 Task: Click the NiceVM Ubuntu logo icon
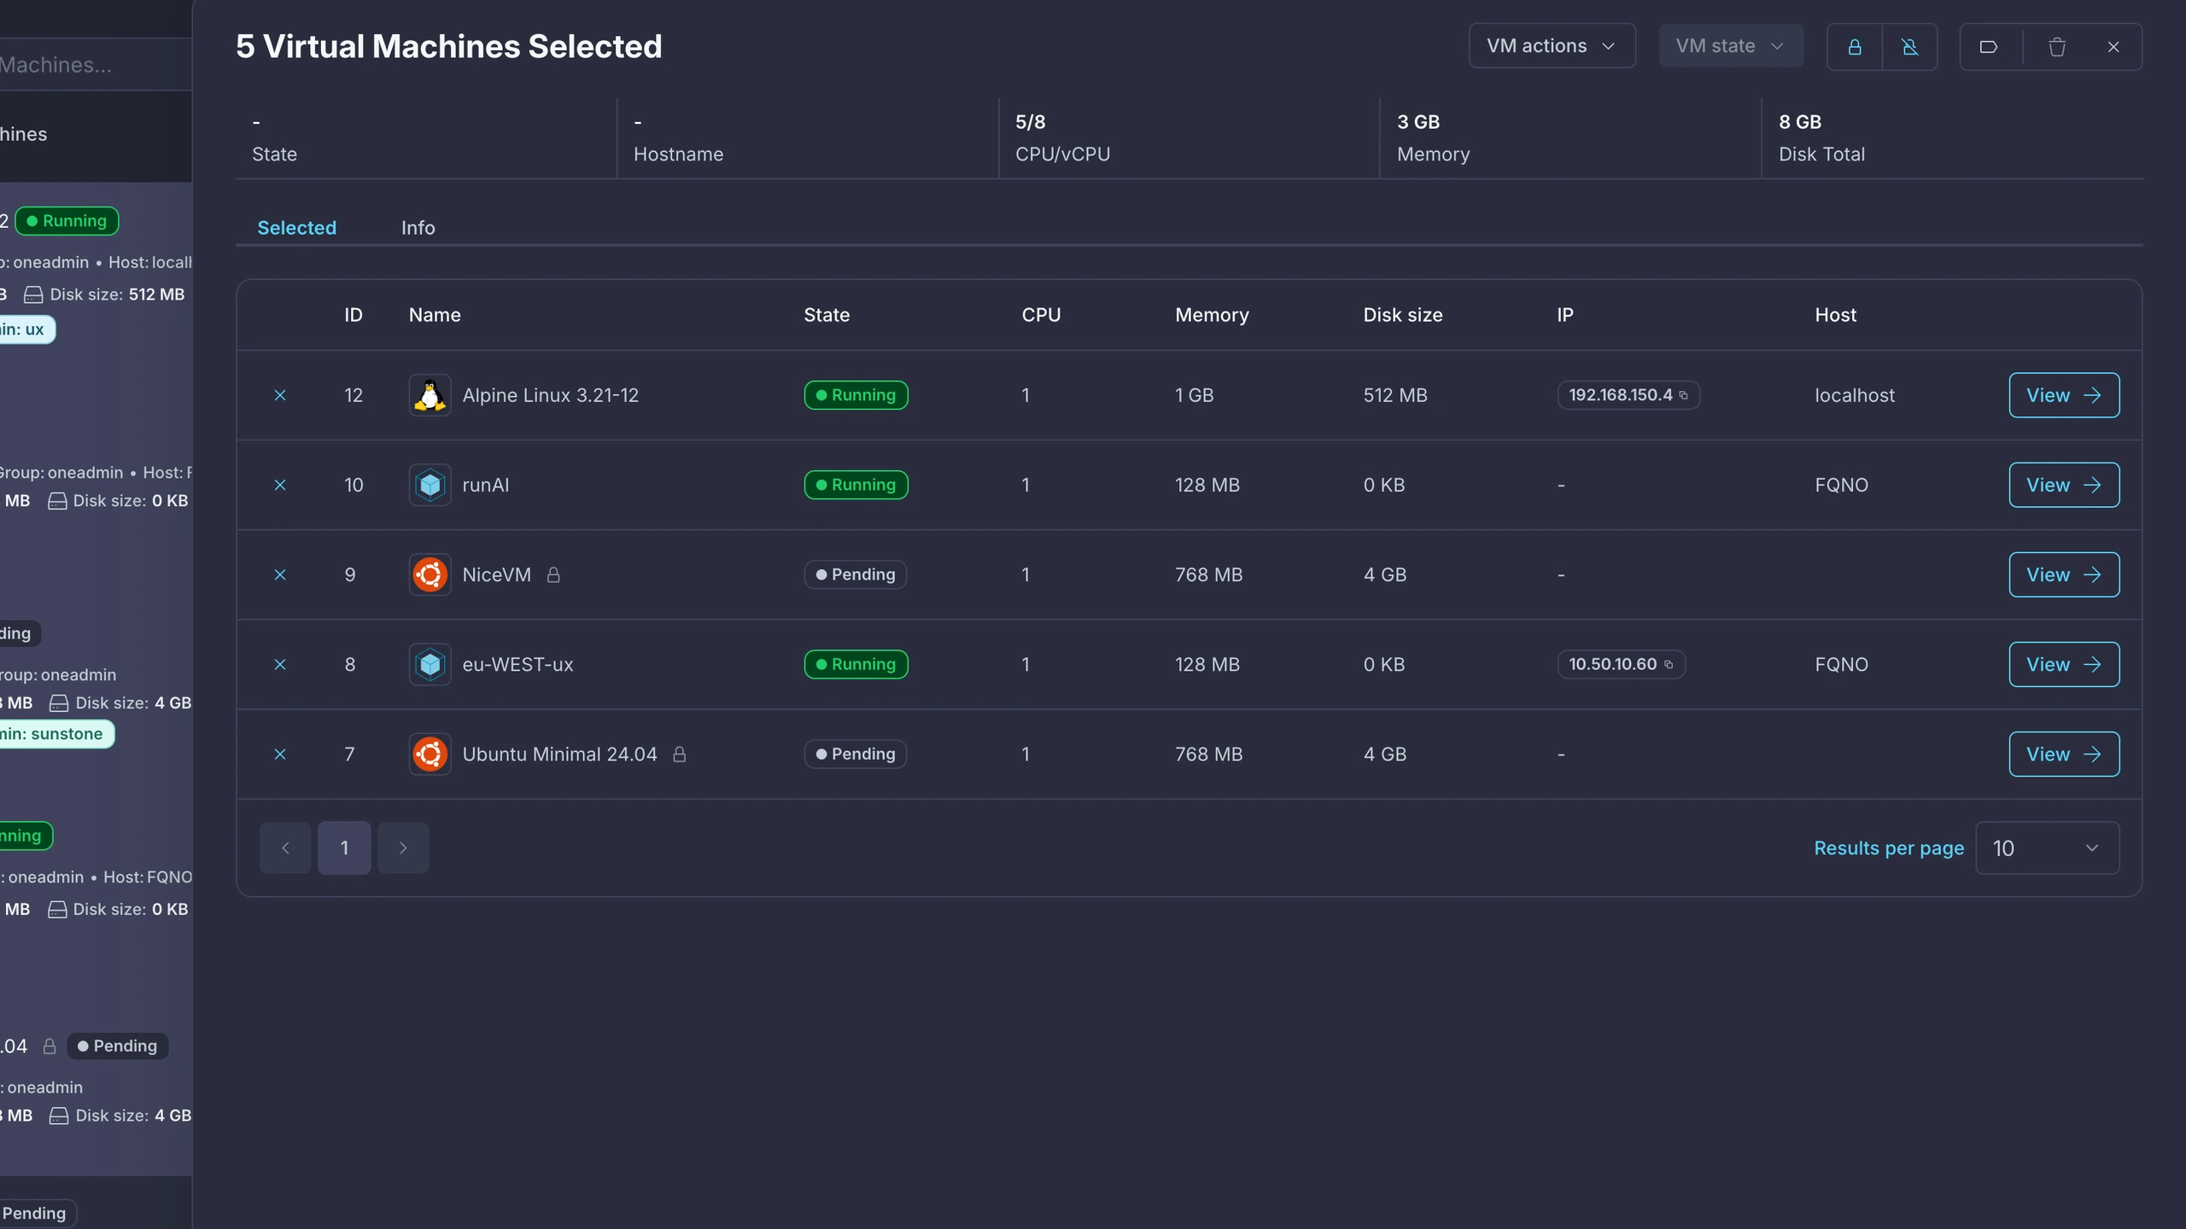pos(430,574)
